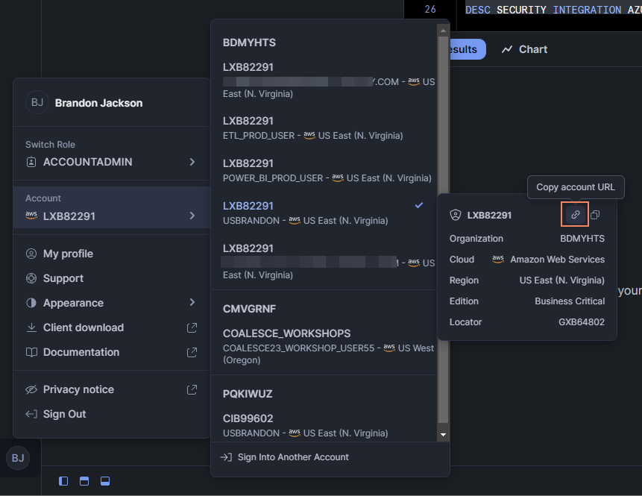The width and height of the screenshot is (642, 496).
Task: Toggle the bottom results panel layout icon
Action: click(105, 481)
